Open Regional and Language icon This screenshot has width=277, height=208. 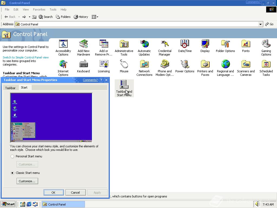pyautogui.click(x=225, y=68)
